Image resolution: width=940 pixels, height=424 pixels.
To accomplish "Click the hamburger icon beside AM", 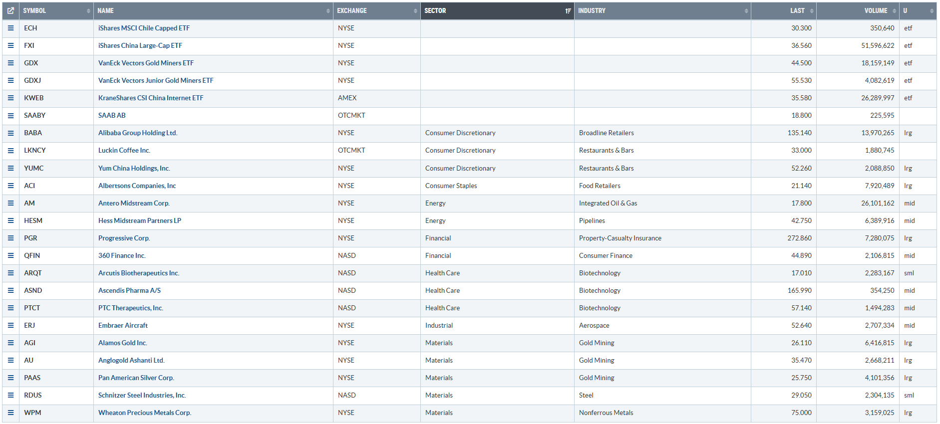I will [x=10, y=203].
